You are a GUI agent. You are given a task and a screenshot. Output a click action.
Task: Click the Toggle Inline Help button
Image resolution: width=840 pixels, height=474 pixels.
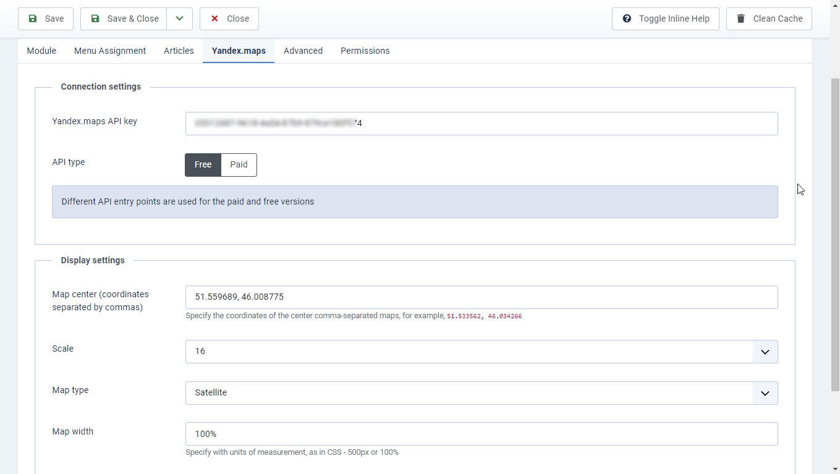click(666, 19)
